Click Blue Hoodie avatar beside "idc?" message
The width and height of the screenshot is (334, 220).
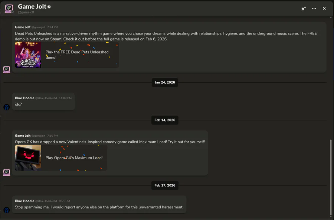coord(7,107)
